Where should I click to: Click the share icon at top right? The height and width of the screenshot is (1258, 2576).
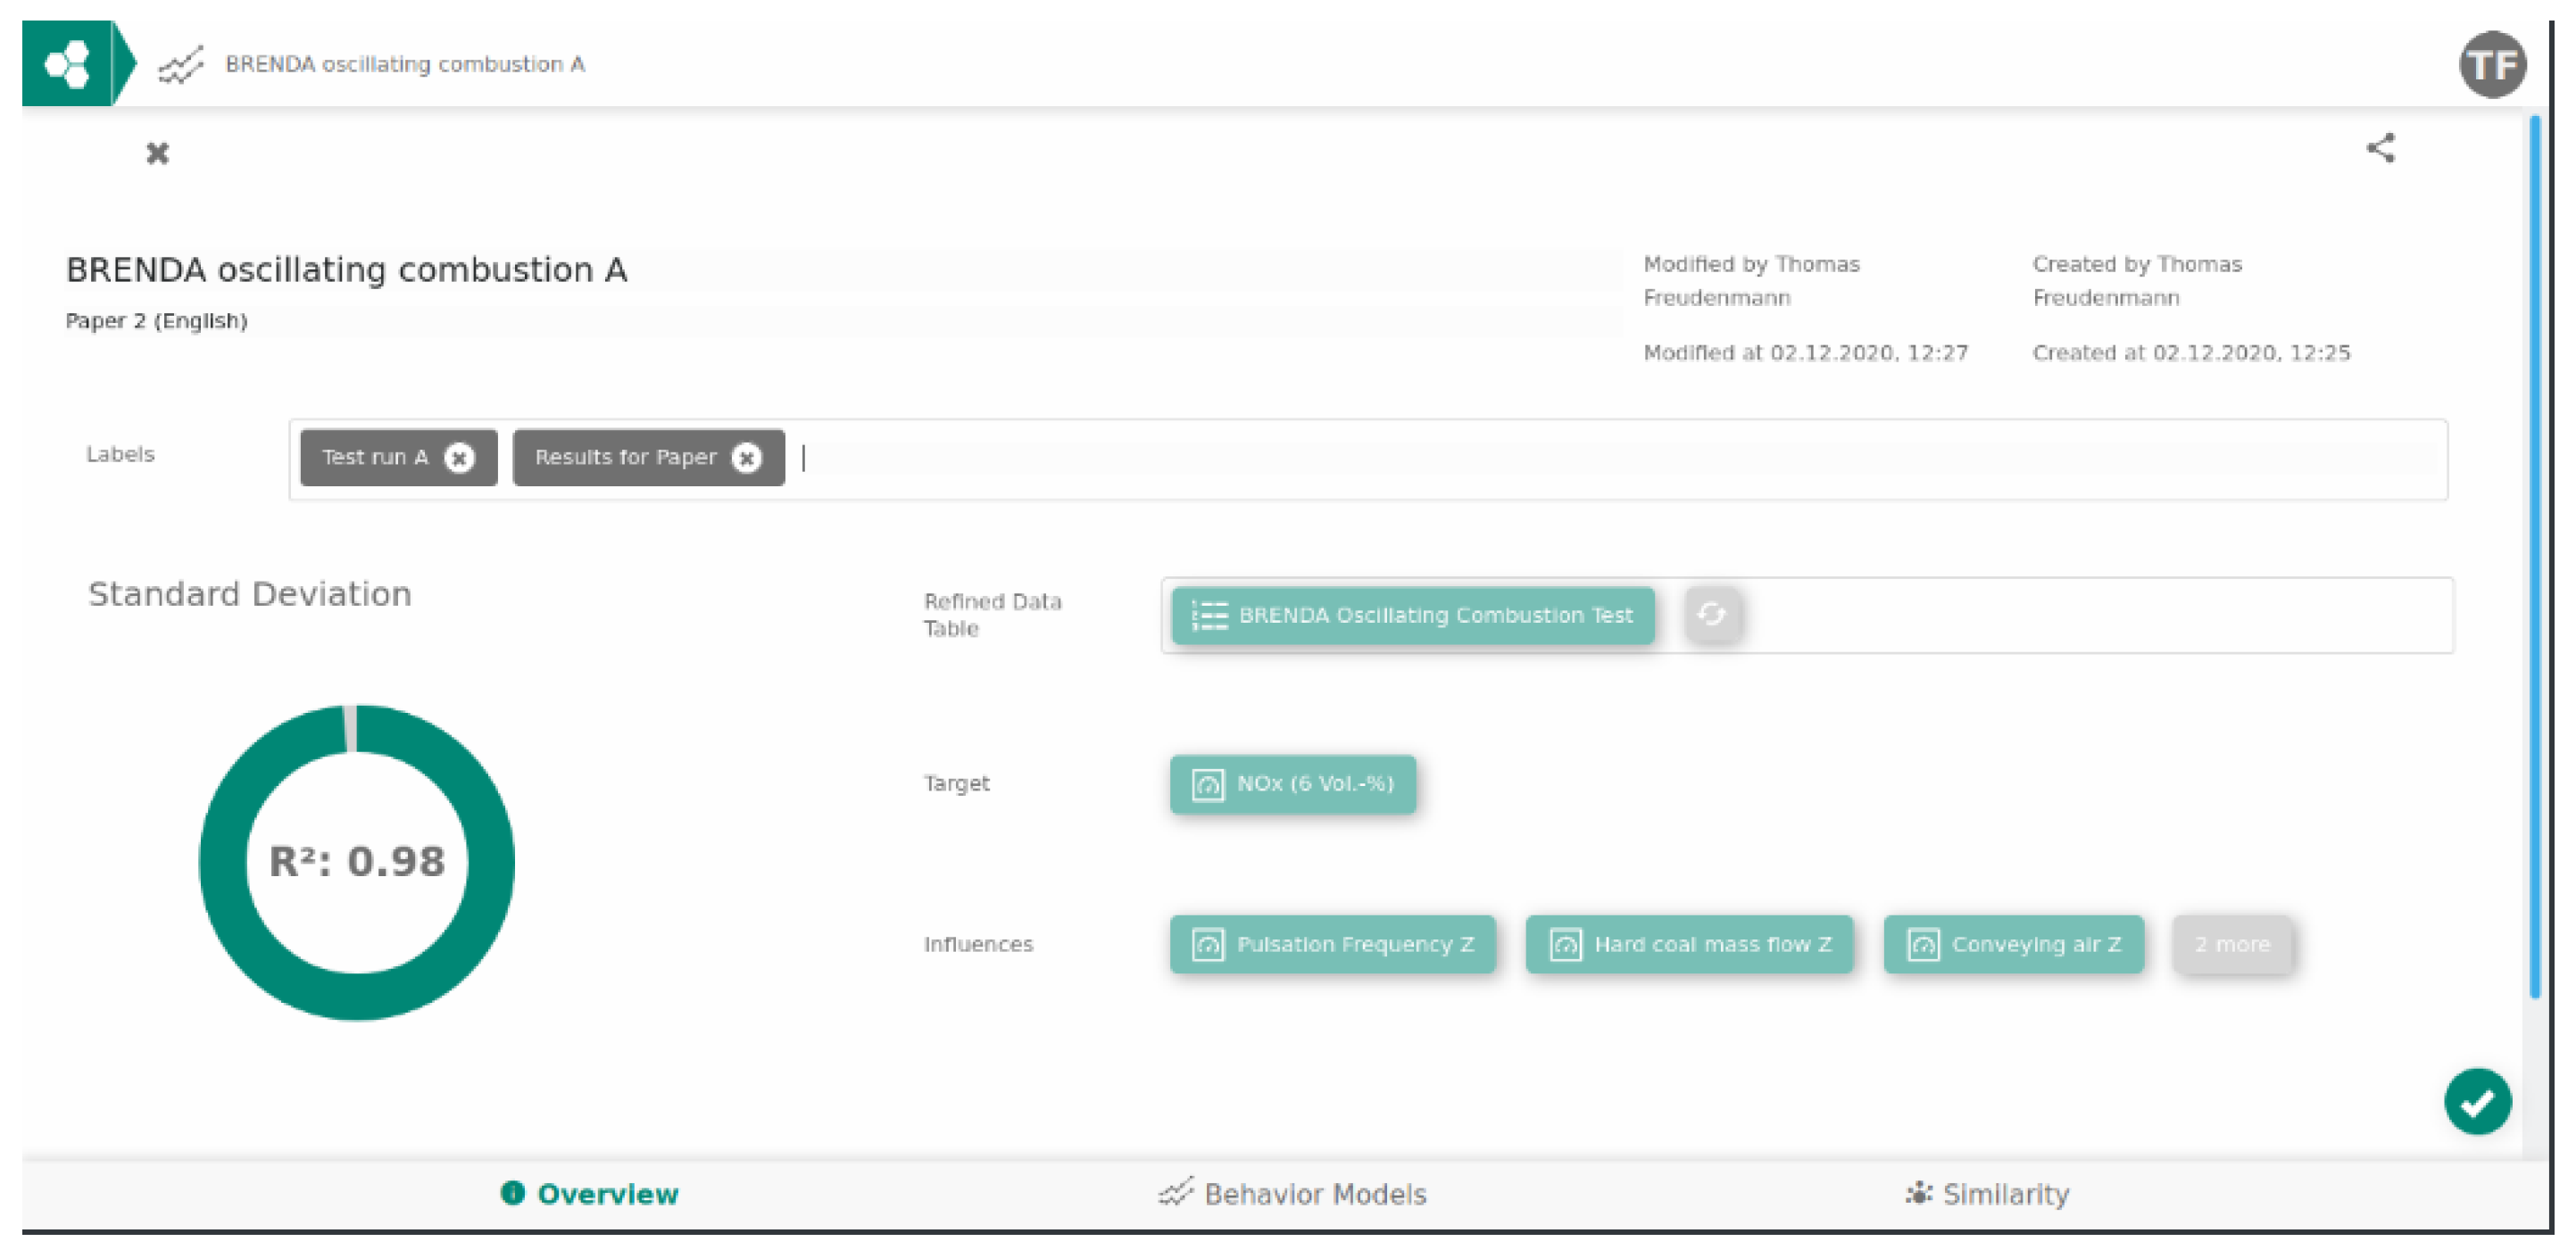2380,149
